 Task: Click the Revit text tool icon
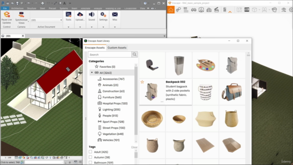coord(65,3)
